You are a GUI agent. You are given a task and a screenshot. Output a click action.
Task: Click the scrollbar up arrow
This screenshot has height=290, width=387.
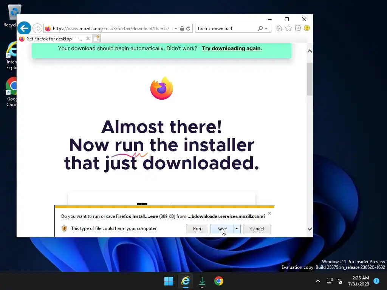coord(310,51)
